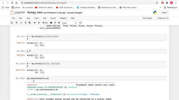The width and height of the screenshot is (179, 100).
Task: Click code cell In [8] a.T
Action: [x=96, y=51]
